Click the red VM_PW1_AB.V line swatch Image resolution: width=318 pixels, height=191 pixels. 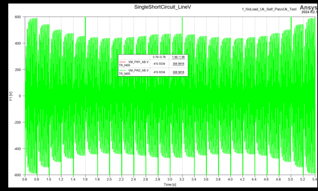123,62
